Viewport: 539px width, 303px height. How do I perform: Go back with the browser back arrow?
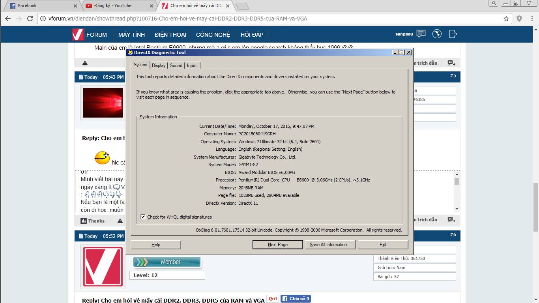pos(7,19)
